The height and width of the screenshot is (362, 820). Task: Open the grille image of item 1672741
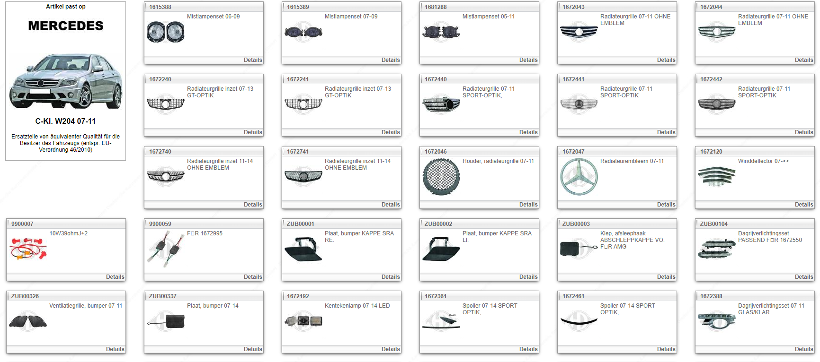coord(303,177)
